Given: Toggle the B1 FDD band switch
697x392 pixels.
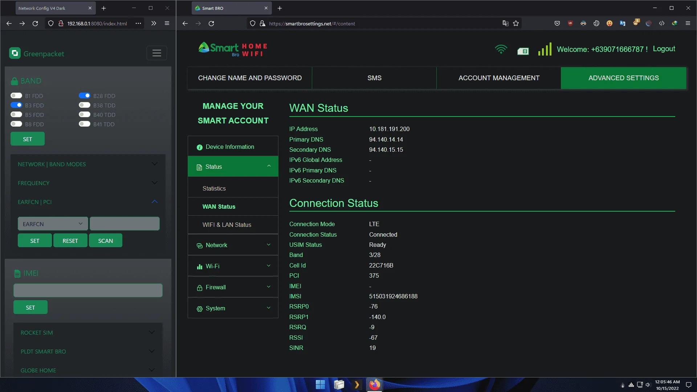Looking at the screenshot, I should pyautogui.click(x=16, y=95).
